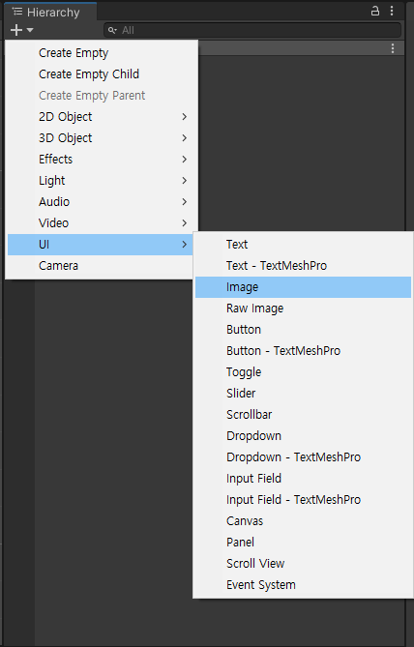
Task: Click the chevron beside Light
Action: point(185,180)
